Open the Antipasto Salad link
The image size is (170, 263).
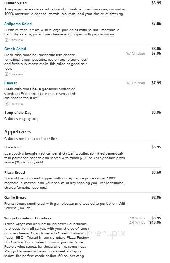point(18,24)
